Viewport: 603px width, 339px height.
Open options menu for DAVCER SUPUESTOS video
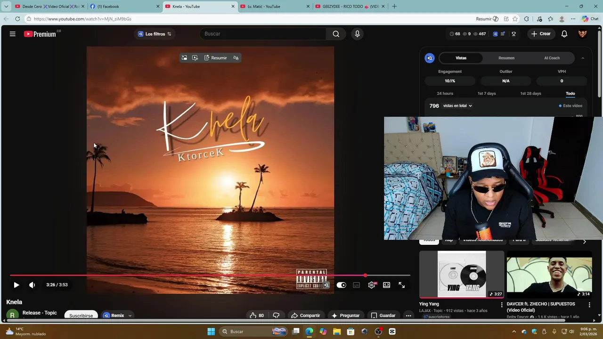click(589, 305)
